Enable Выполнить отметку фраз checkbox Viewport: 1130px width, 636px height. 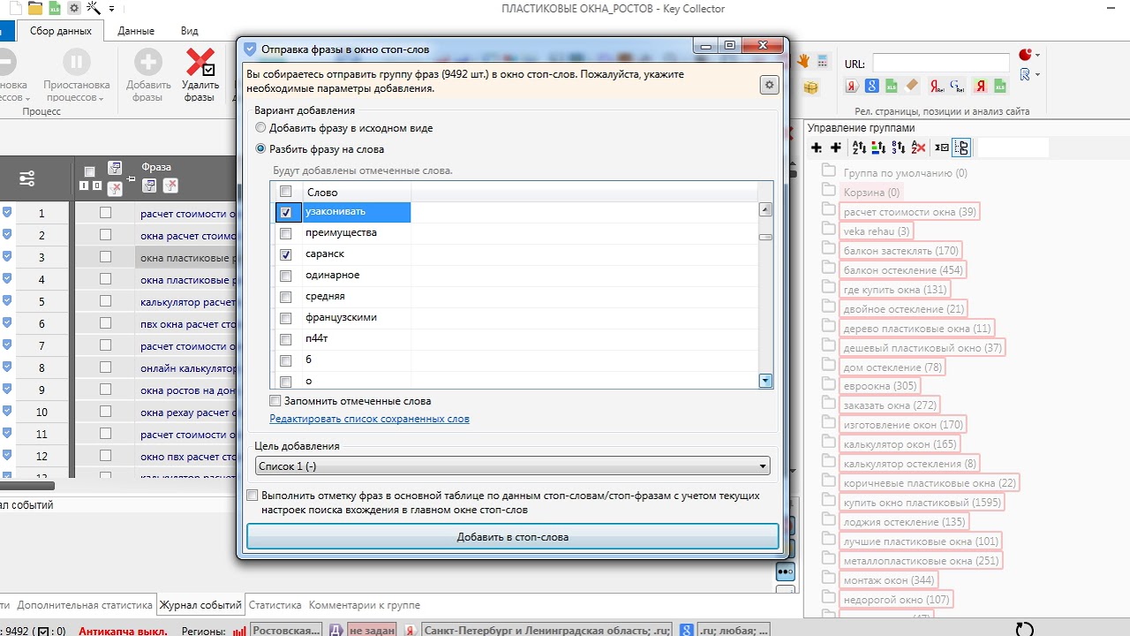[252, 496]
